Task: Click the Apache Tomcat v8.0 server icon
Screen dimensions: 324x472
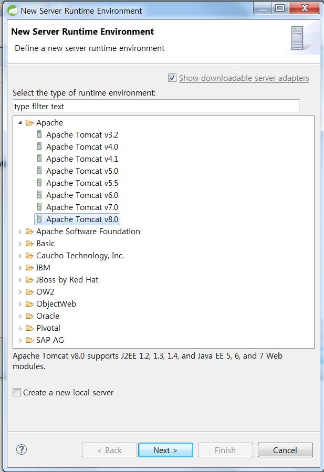Action: pos(39,219)
